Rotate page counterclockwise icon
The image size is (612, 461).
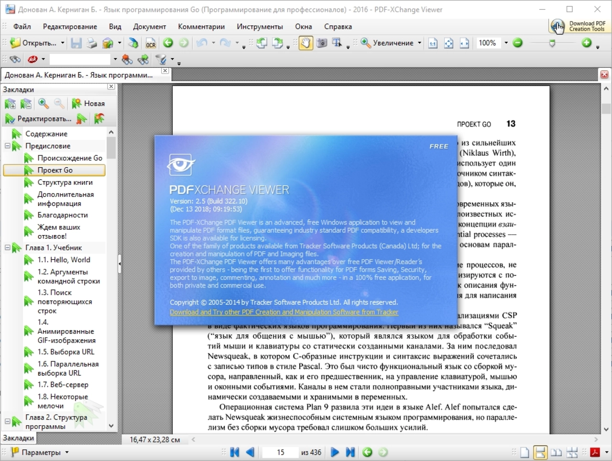point(262,43)
